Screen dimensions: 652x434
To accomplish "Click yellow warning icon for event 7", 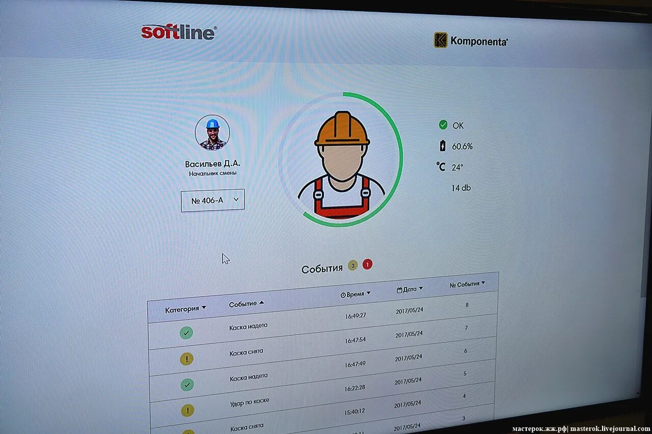I will (x=187, y=359).
